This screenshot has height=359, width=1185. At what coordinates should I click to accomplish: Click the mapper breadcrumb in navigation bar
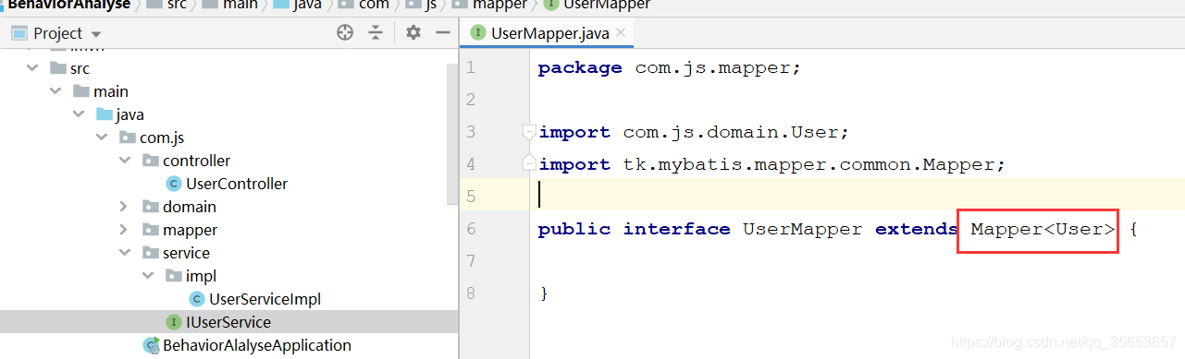(x=500, y=5)
